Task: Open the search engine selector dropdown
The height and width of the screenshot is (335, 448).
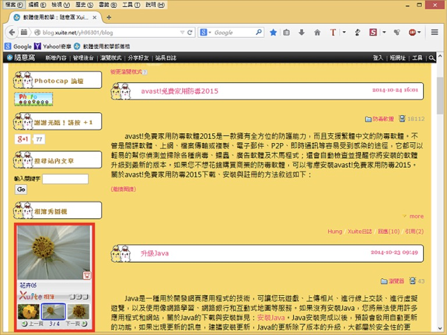Action: pos(205,32)
